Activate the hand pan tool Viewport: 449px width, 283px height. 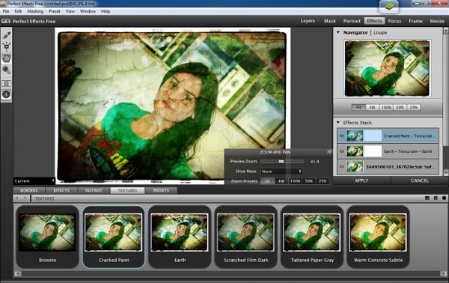coord(6,58)
